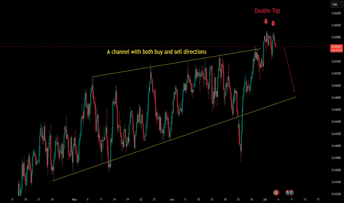The width and height of the screenshot is (344, 203).
Task: Click the date label 11 on time axis
Action: coord(12,199)
